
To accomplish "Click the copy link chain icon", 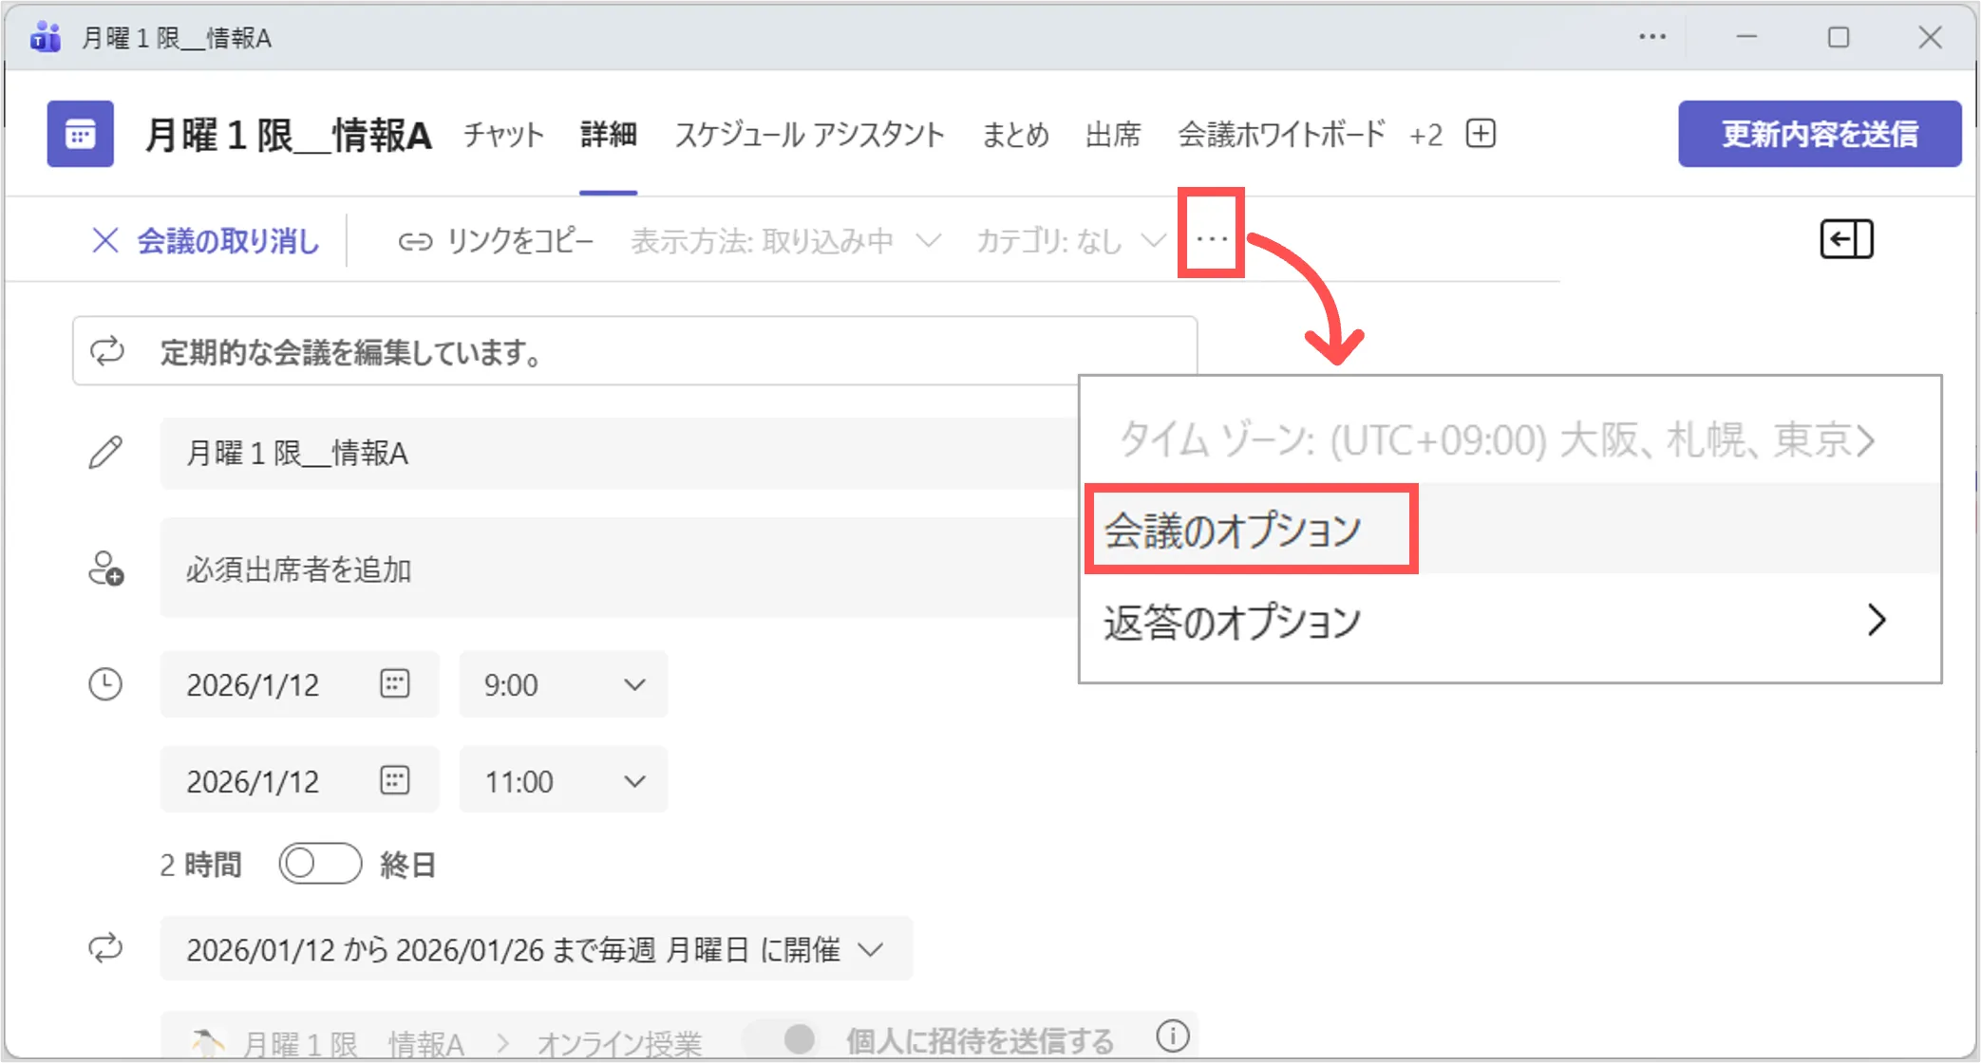I will coord(415,242).
